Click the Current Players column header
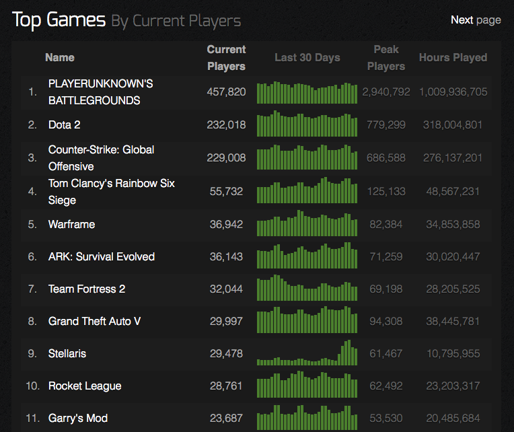The image size is (514, 432). coord(226,58)
